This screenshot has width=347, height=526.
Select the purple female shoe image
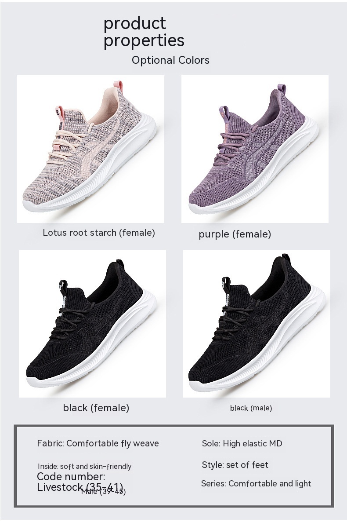point(255,149)
